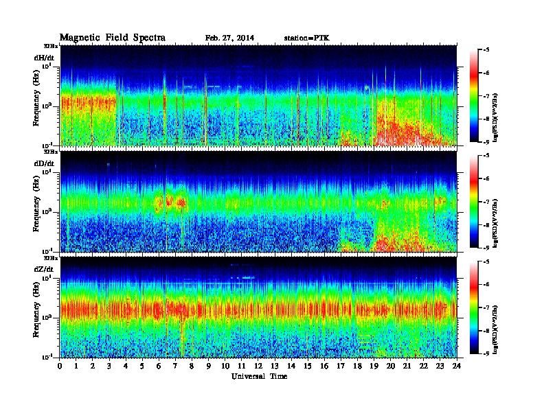Click the log(PSD) axis title beside dD/dt color bar
This screenshot has height=420, width=544.
tap(496, 223)
